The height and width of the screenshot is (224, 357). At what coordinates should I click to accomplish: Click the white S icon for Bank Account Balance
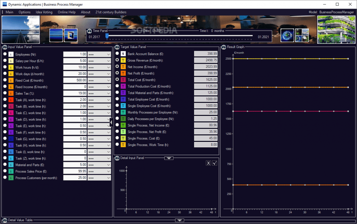(x=123, y=54)
